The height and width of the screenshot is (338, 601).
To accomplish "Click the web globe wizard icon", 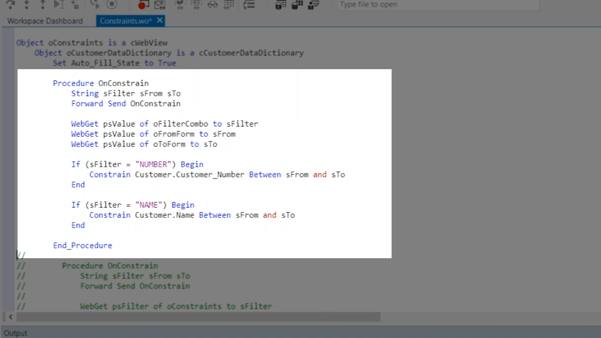I will 313,4.
